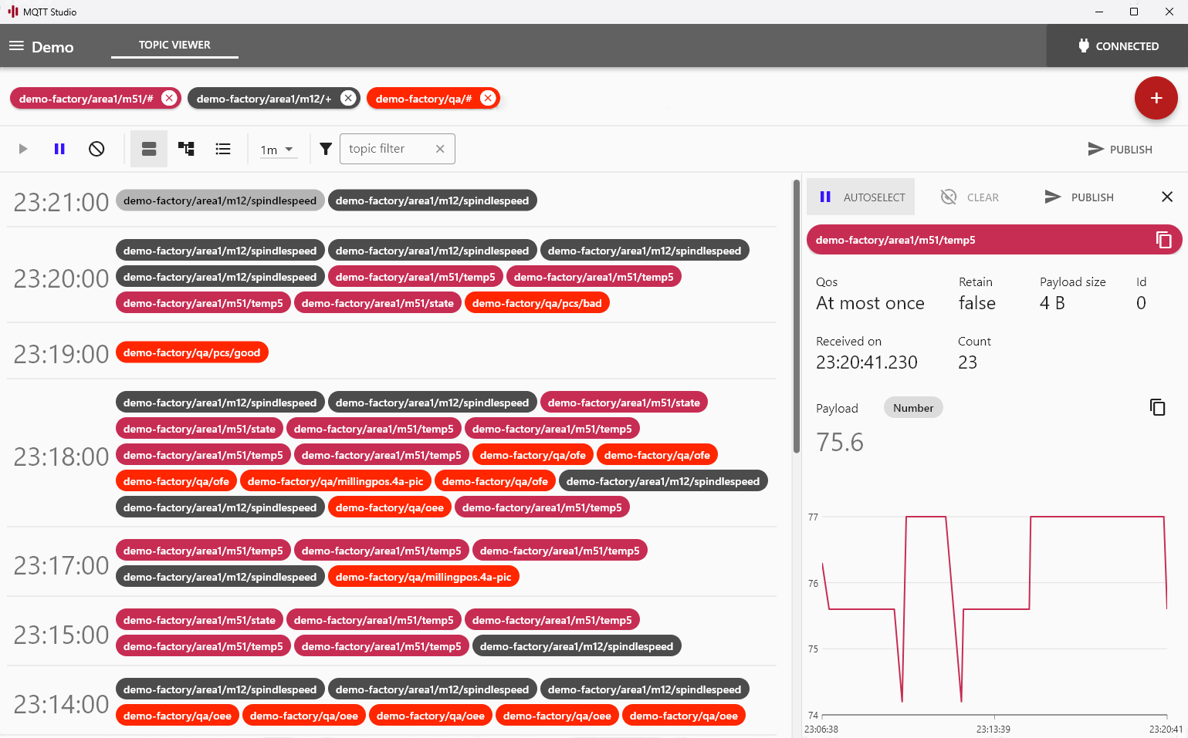Screen dimensions: 1188x738
Task: Click the Qos value At most once
Action: 870,303
